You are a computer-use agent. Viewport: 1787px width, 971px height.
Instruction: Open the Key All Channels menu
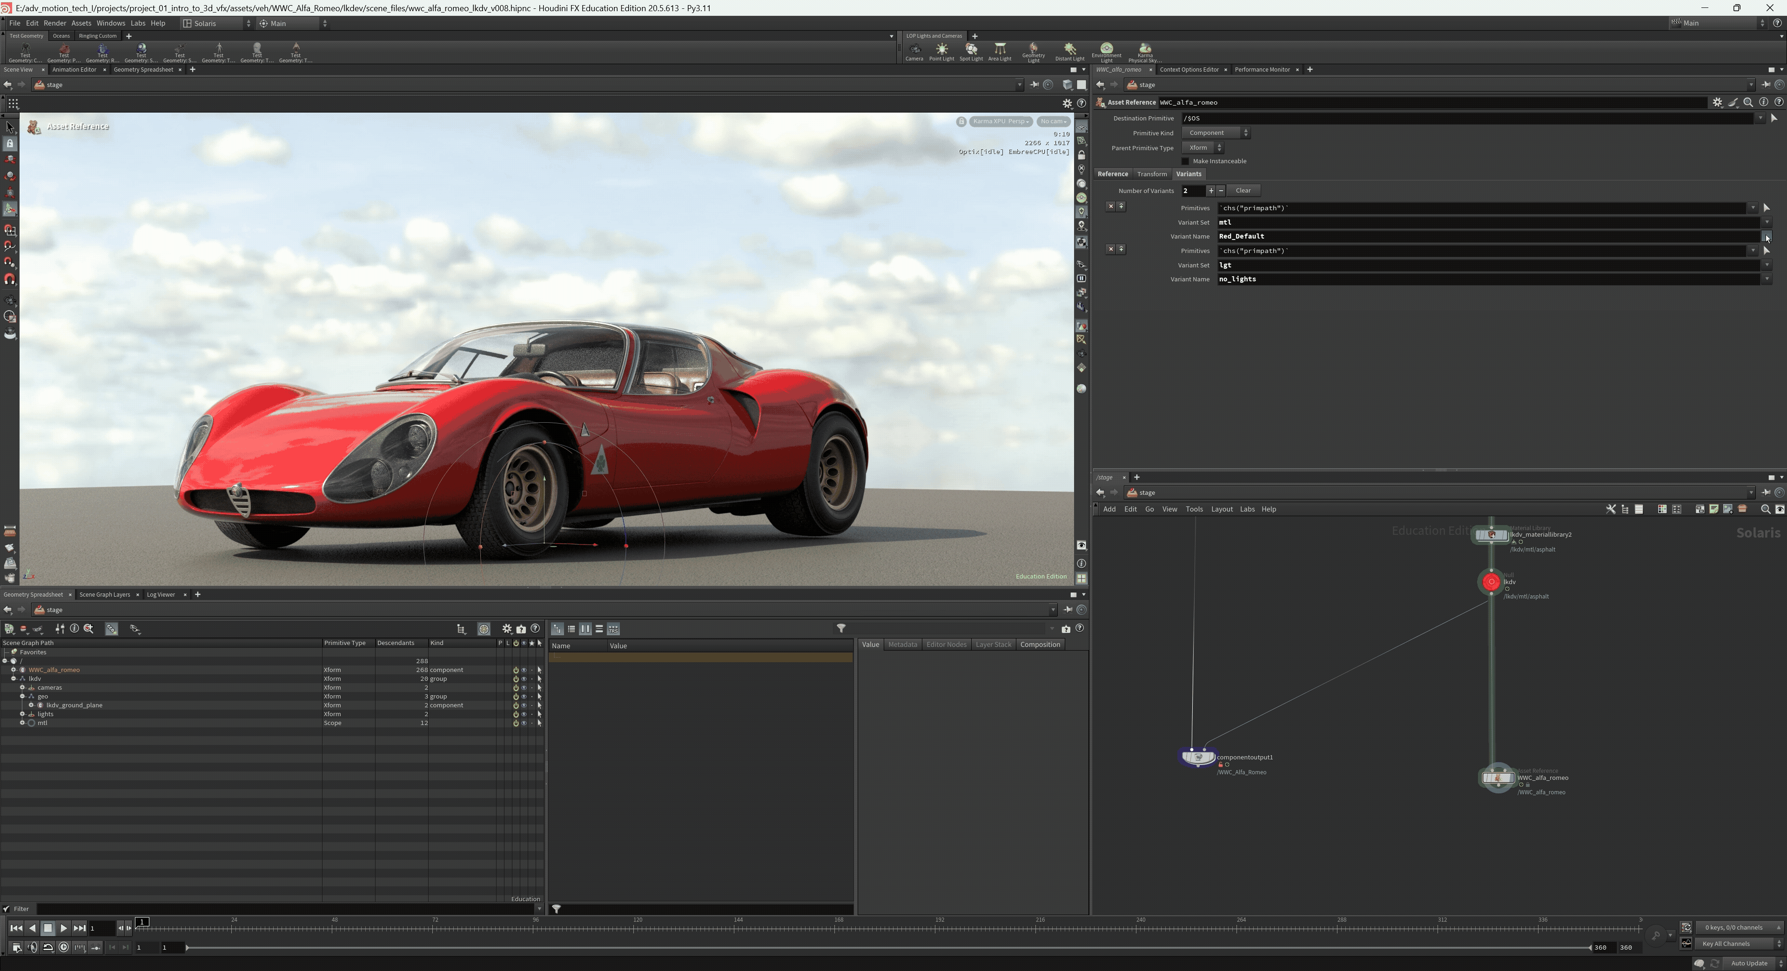pos(1738,944)
